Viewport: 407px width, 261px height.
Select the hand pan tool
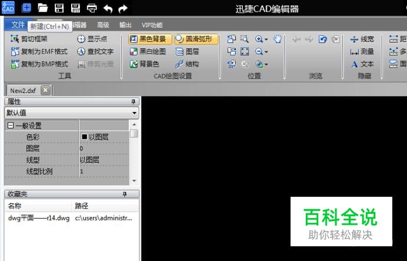click(x=278, y=39)
